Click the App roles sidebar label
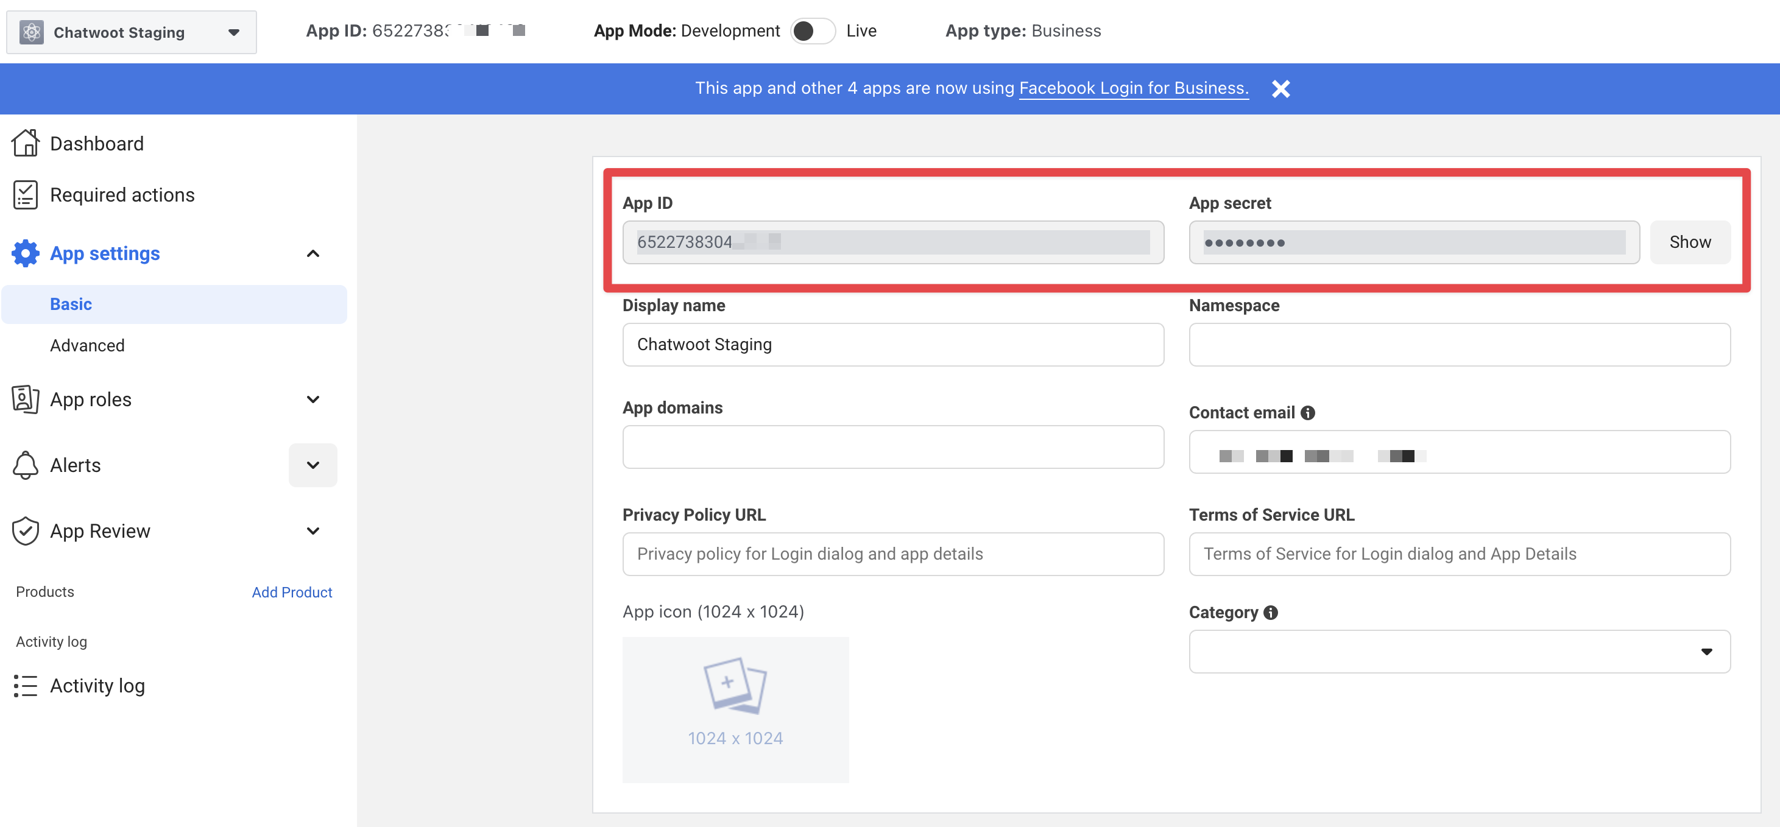Image resolution: width=1780 pixels, height=827 pixels. coord(91,399)
